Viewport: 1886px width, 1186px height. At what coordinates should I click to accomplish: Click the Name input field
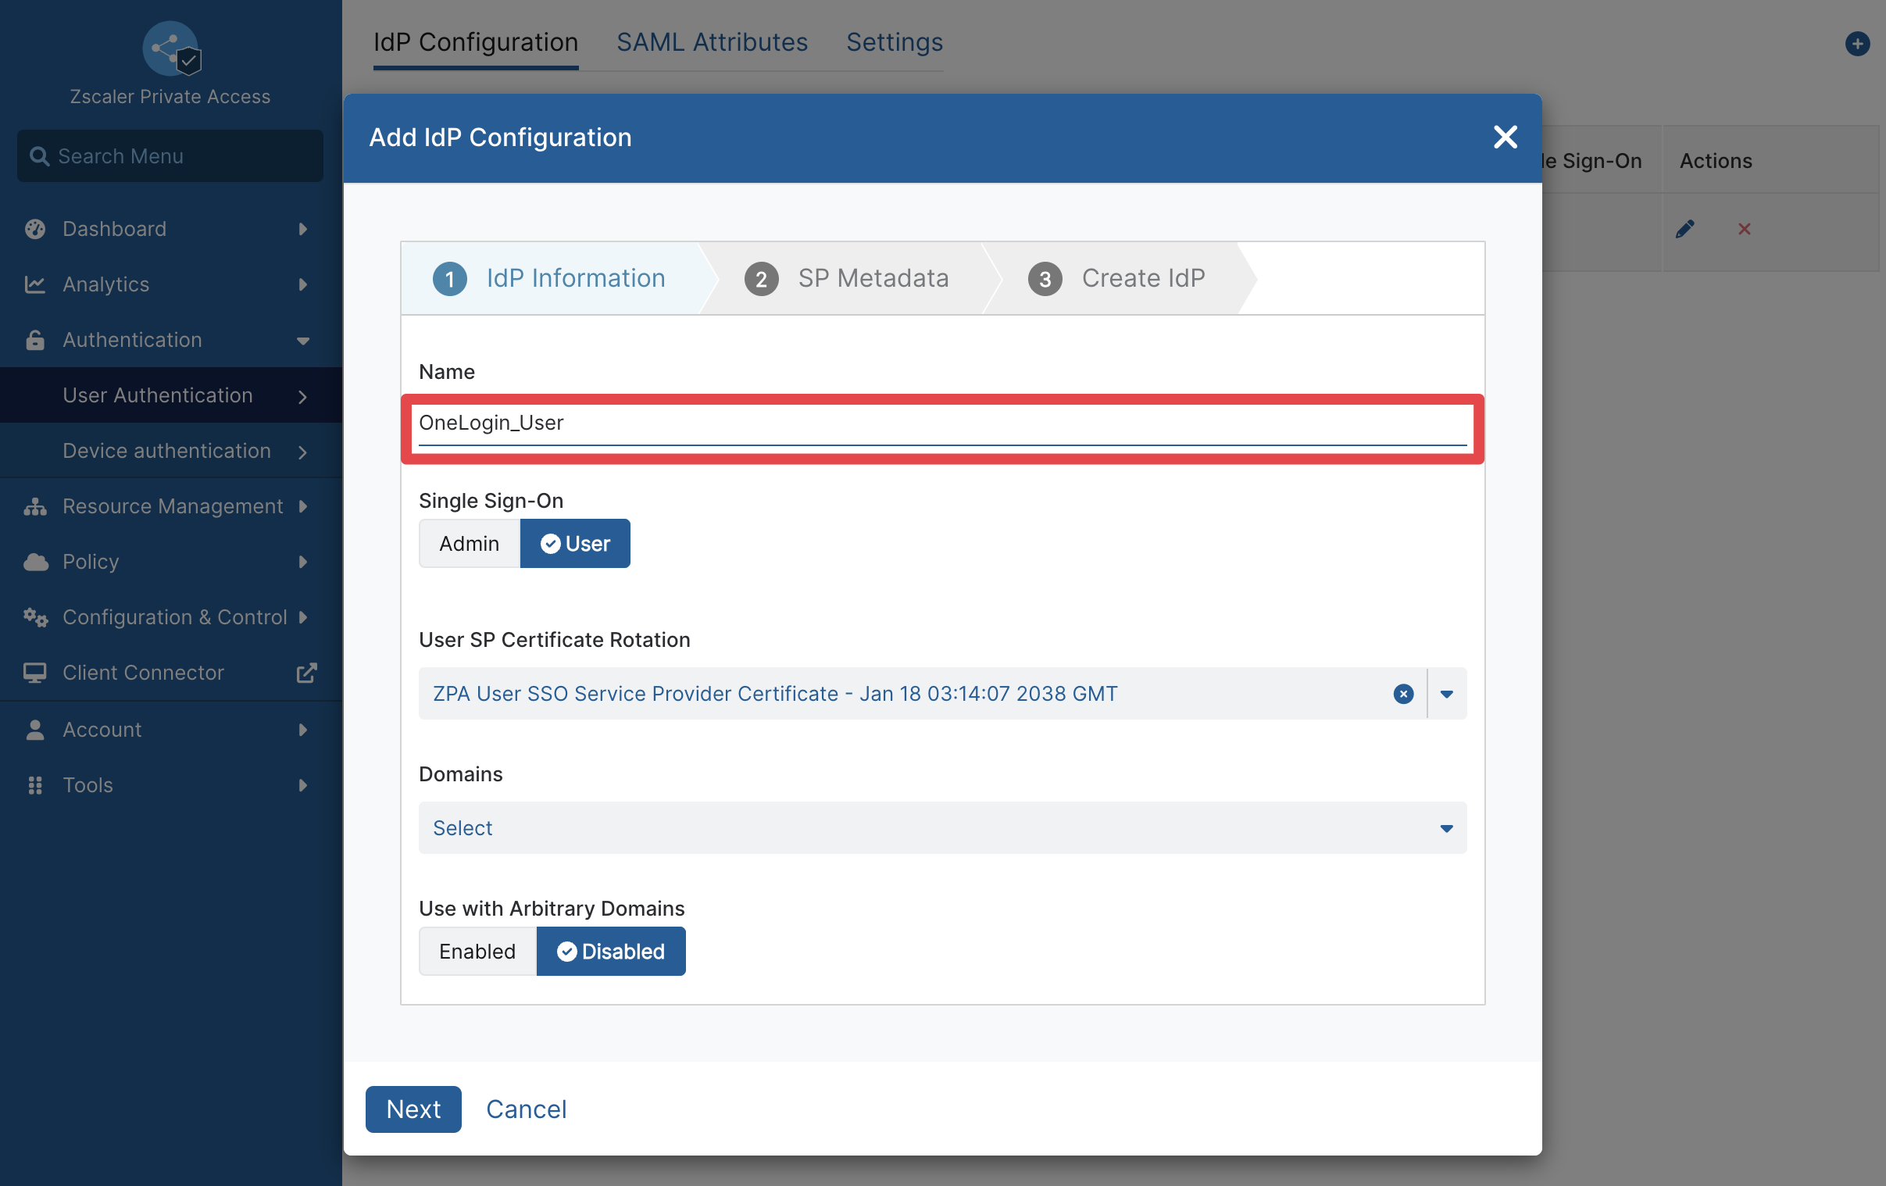942,424
